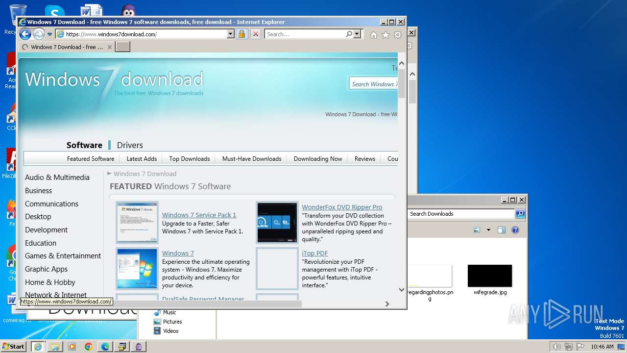The height and width of the screenshot is (353, 627).
Task: Open Business category
Action: [x=38, y=191]
